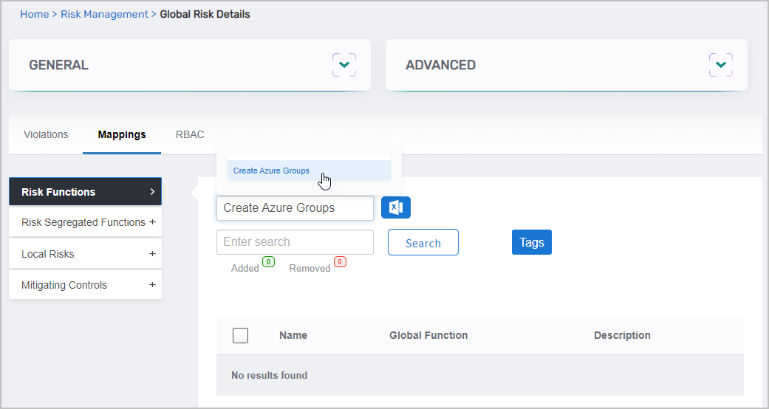Image resolution: width=769 pixels, height=409 pixels.
Task: Expand the GENERAL panel chevron icon
Action: (x=344, y=65)
